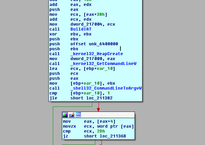Click the movzx instruction mnemonic
The height and width of the screenshot is (145, 205).
(69, 126)
